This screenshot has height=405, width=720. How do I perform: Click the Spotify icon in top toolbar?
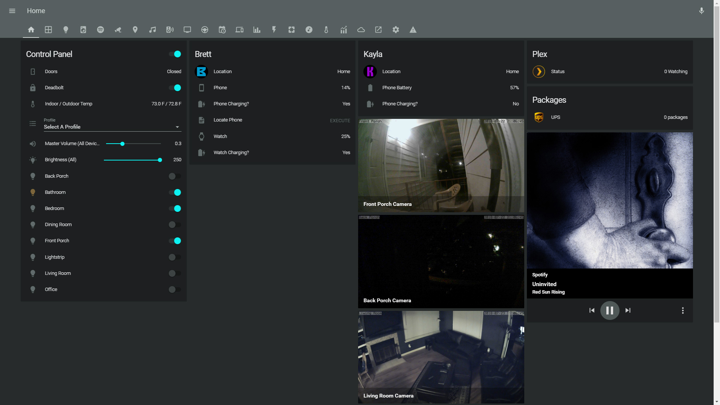click(x=100, y=30)
